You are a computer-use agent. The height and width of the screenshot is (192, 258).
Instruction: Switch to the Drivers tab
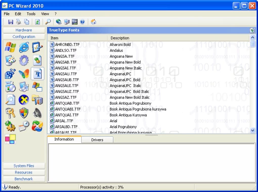pyautogui.click(x=97, y=140)
